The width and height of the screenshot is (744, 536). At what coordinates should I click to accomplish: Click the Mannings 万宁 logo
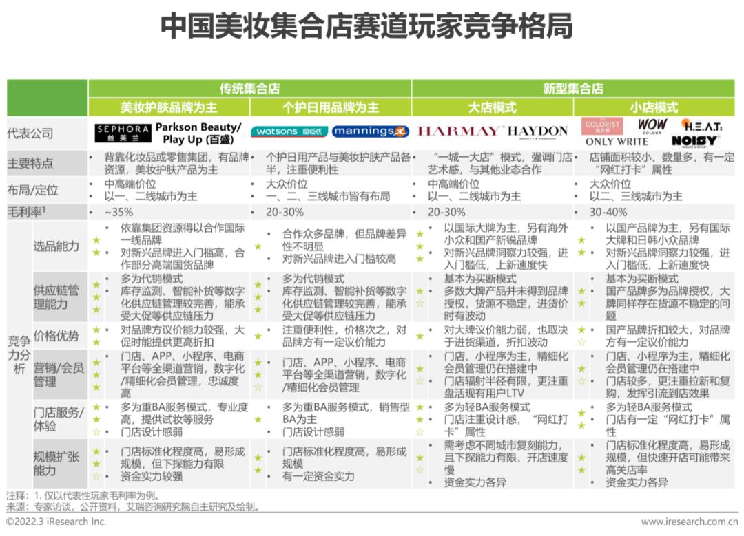point(367,131)
